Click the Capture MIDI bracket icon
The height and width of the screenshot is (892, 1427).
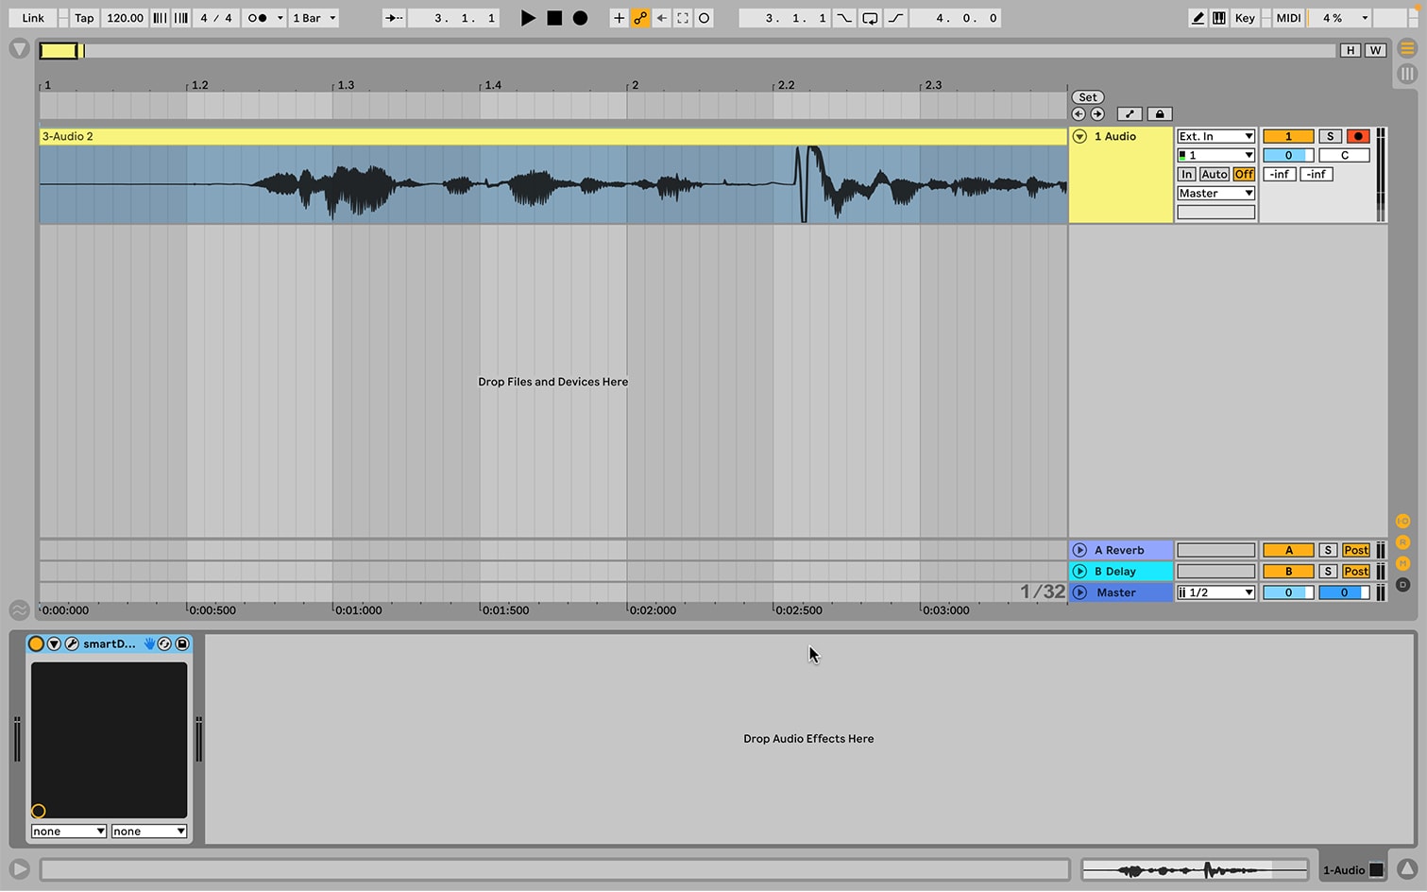(683, 18)
